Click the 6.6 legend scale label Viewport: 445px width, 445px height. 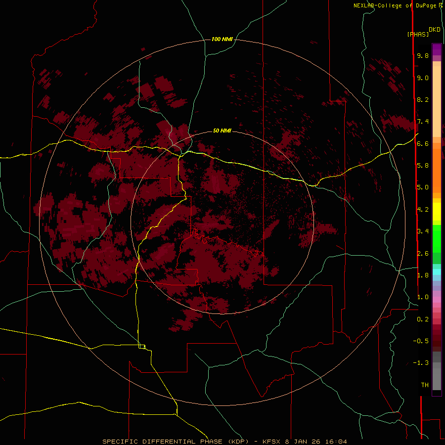(x=423, y=143)
